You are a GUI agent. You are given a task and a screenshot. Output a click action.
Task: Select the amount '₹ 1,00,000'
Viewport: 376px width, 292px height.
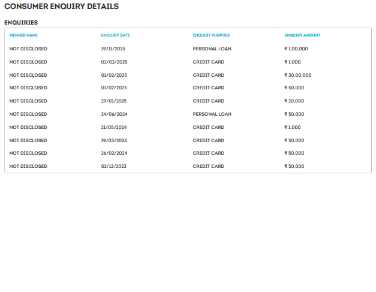pyautogui.click(x=296, y=49)
